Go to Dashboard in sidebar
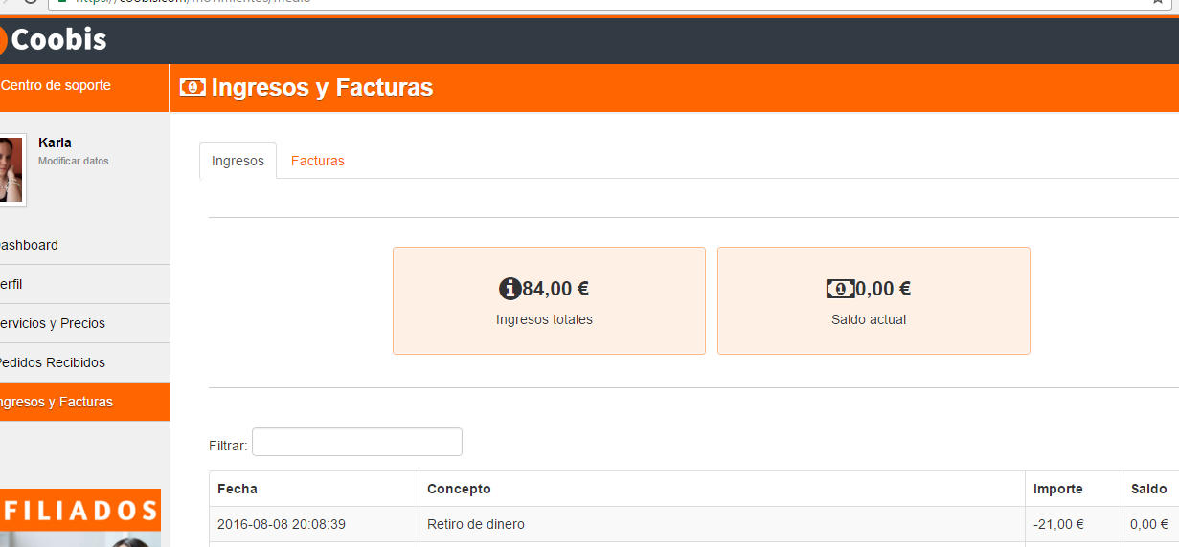1179x547 pixels. coord(29,245)
